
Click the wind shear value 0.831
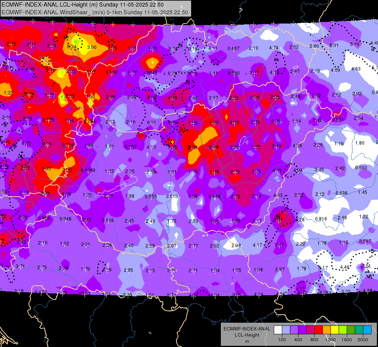[x=338, y=120]
